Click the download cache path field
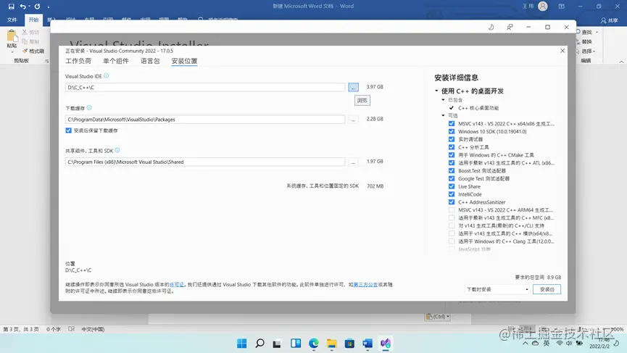Screen dimensions: 627x353 pyautogui.click(x=205, y=119)
